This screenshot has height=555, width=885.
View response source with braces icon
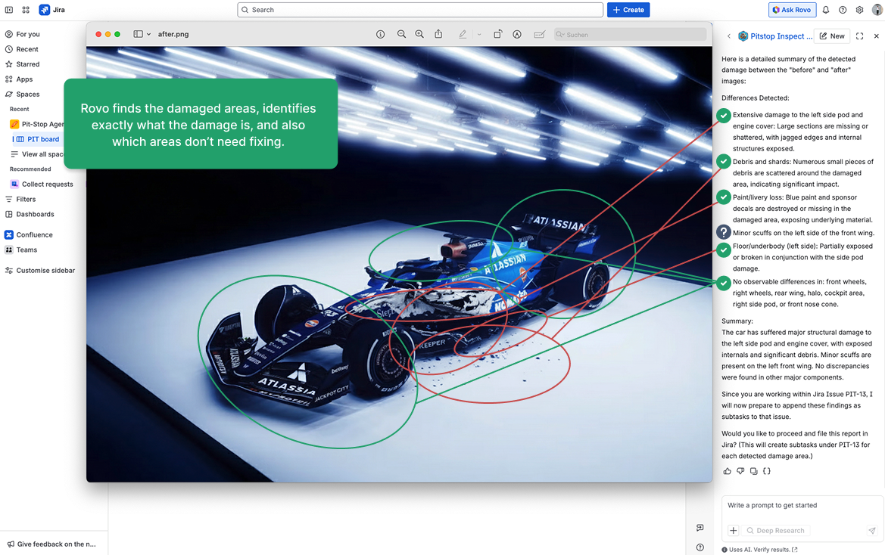pos(766,471)
